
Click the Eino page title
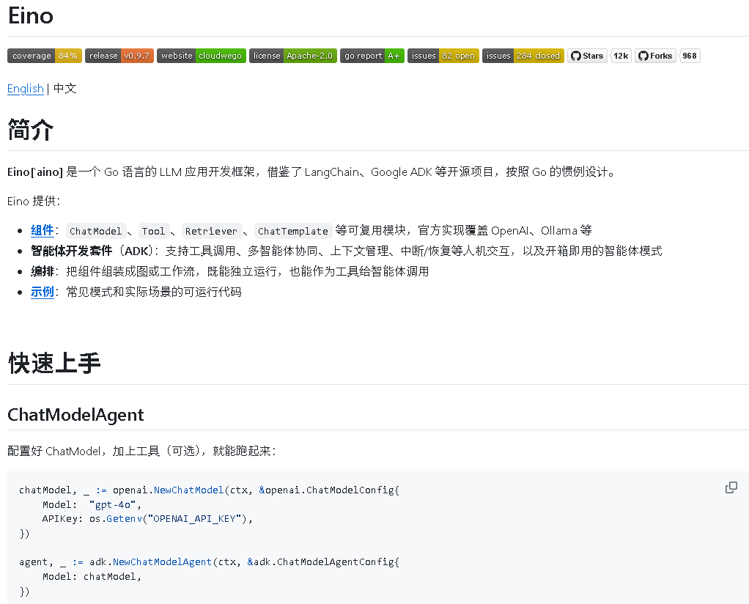(31, 16)
